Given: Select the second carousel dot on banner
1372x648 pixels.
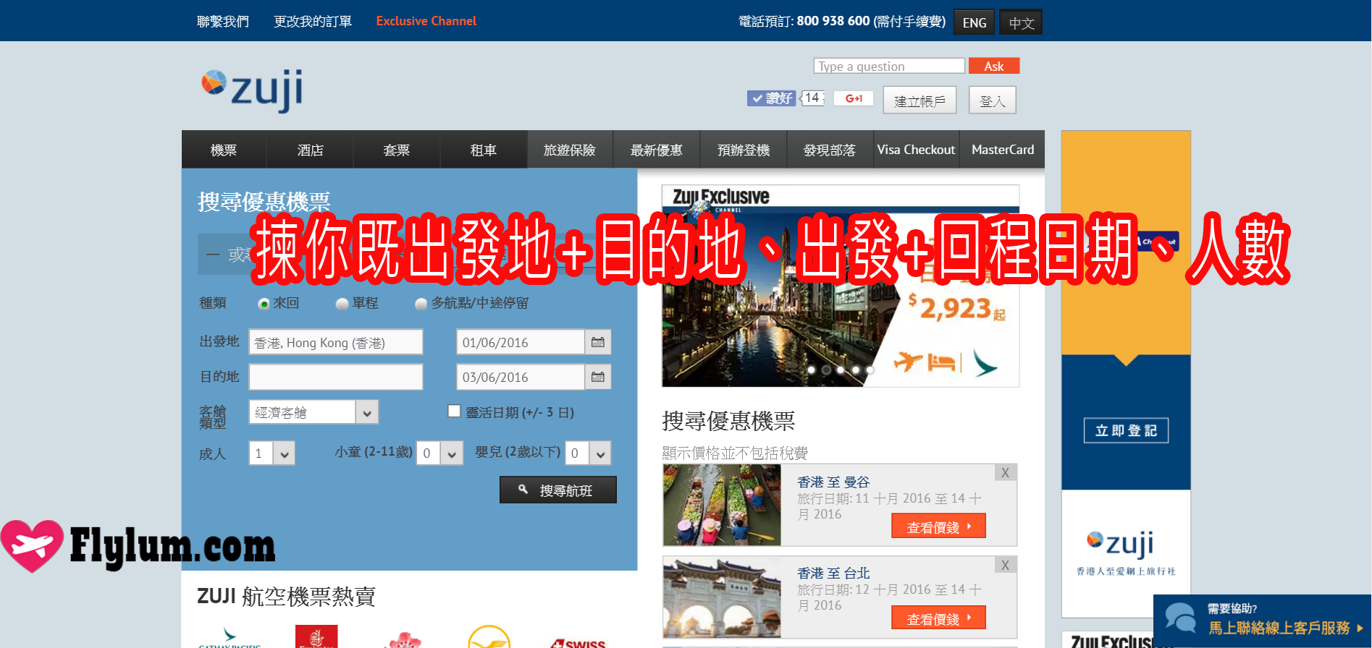Looking at the screenshot, I should [x=826, y=370].
